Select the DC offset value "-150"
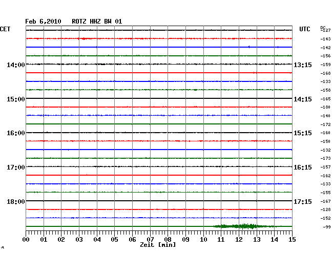The height and width of the screenshot is (253, 333). point(325,141)
